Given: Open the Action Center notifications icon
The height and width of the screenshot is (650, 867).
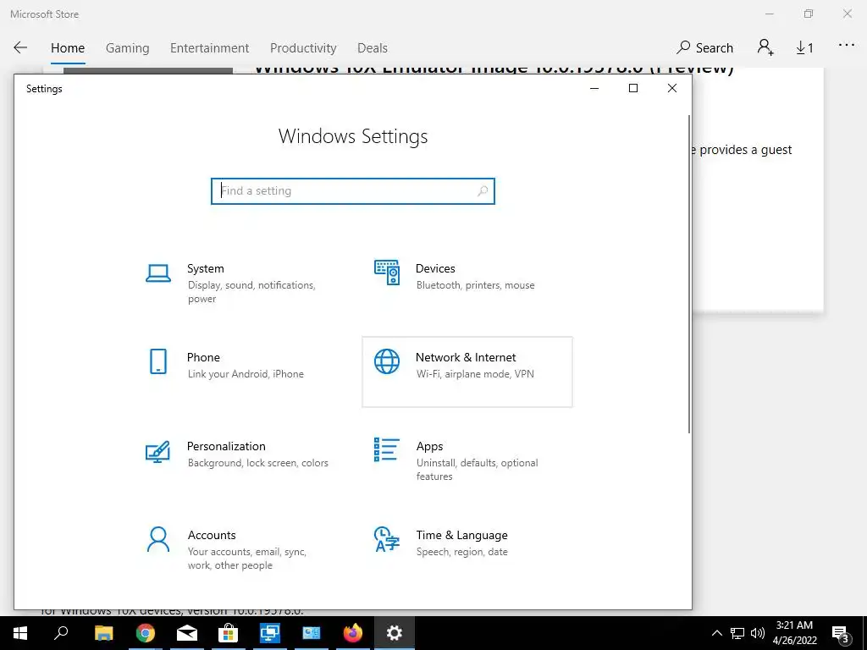Looking at the screenshot, I should (840, 633).
